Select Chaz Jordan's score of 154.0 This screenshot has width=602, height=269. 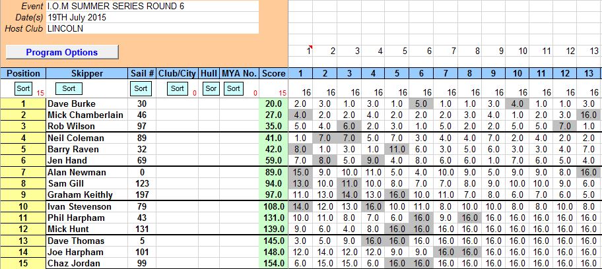pyautogui.click(x=274, y=264)
